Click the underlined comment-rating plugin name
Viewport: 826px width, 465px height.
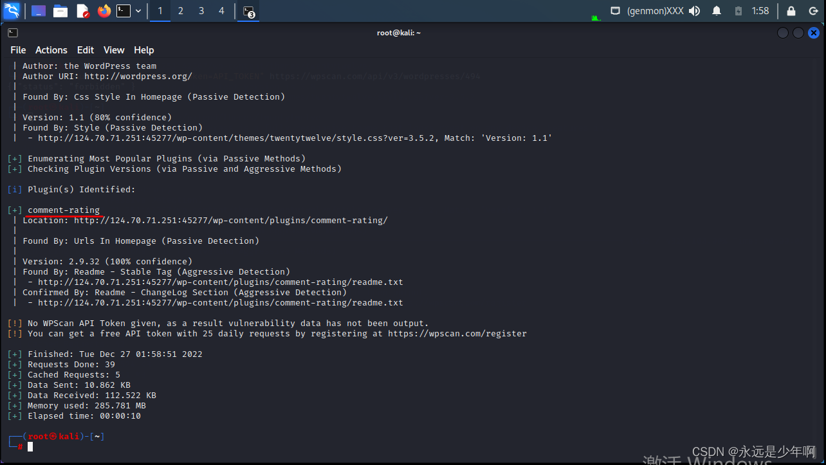(x=64, y=210)
